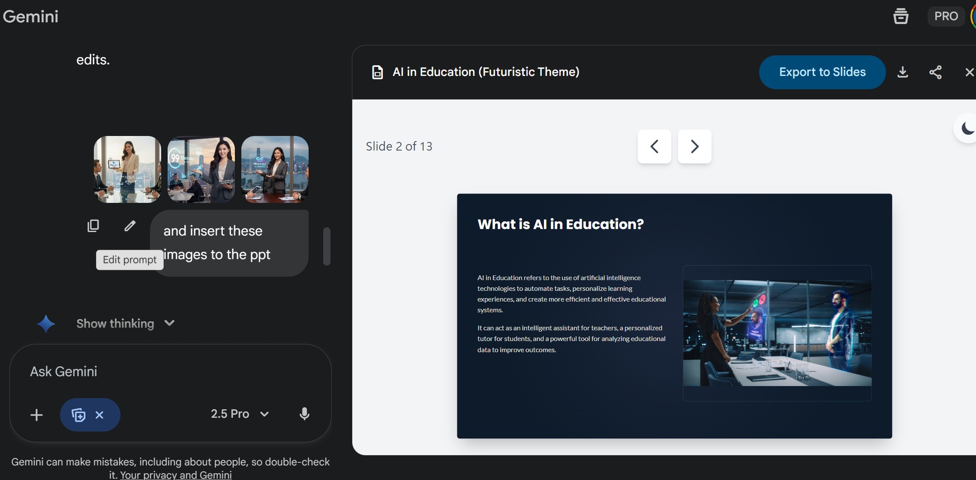
Task: Open the stacked-cards icon beside PRO
Action: [x=901, y=16]
